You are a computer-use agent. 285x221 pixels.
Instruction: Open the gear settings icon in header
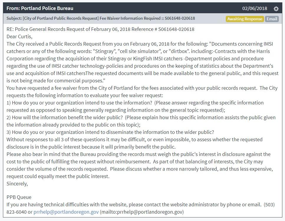coord(276,9)
